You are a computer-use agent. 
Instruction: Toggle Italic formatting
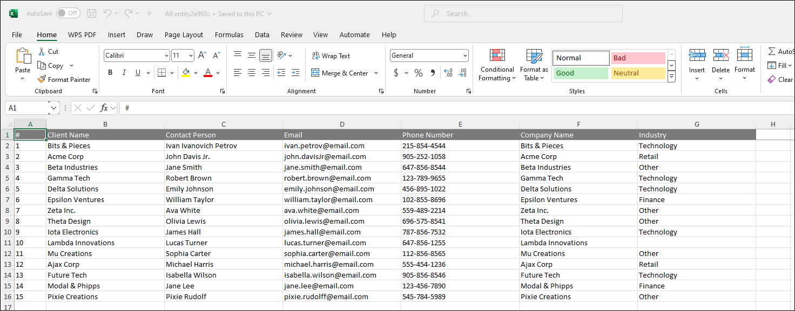(x=124, y=73)
